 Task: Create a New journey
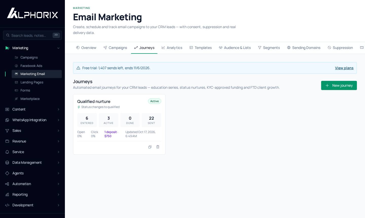pyautogui.click(x=339, y=85)
